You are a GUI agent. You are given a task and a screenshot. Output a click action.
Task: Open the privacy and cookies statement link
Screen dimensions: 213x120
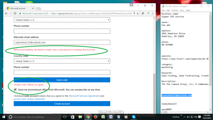click(x=29, y=99)
